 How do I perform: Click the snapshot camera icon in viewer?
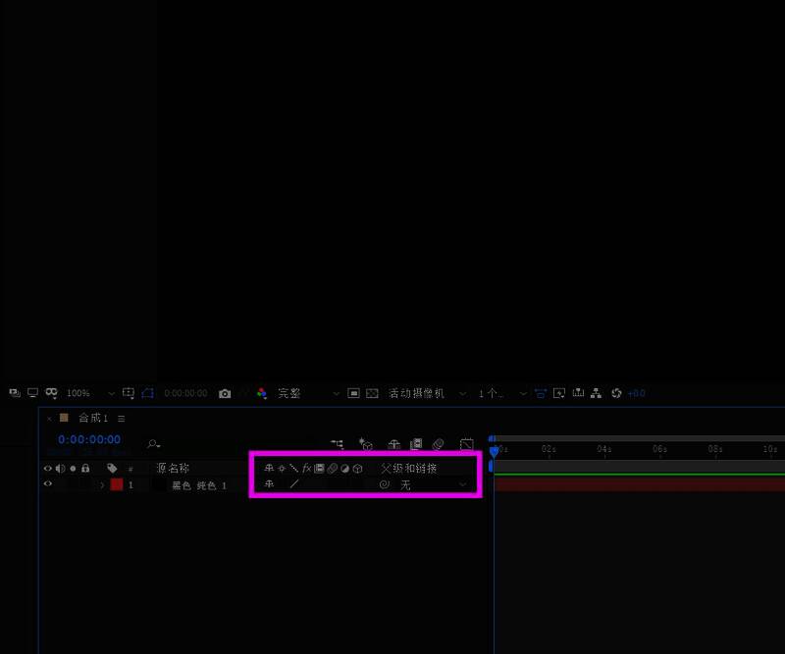coord(225,393)
